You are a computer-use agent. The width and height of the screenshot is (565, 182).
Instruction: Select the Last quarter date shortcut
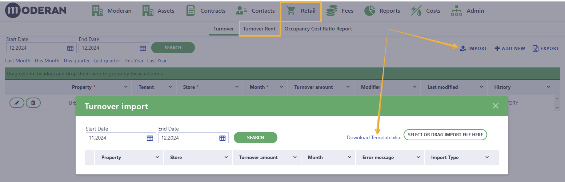(x=107, y=61)
